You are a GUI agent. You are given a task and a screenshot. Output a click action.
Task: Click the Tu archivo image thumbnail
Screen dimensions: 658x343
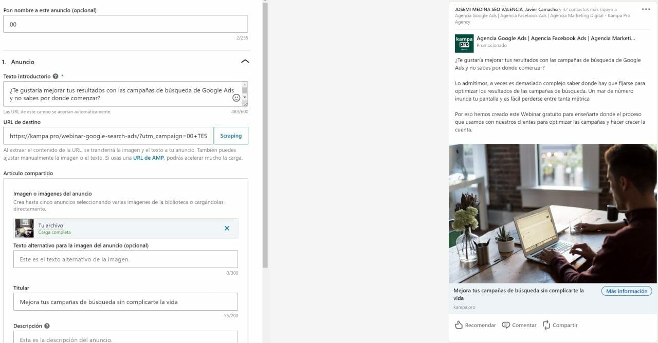(x=24, y=228)
